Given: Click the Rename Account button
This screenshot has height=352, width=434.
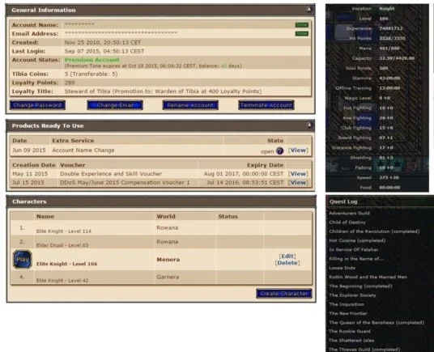Looking at the screenshot, I should tap(190, 105).
